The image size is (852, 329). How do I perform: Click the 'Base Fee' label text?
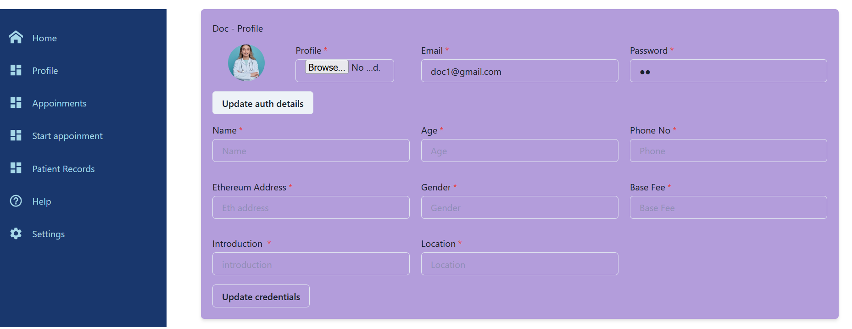click(647, 187)
